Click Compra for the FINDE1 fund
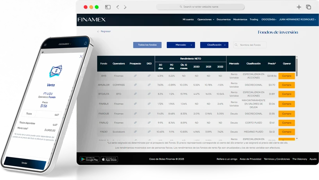 (287, 132)
